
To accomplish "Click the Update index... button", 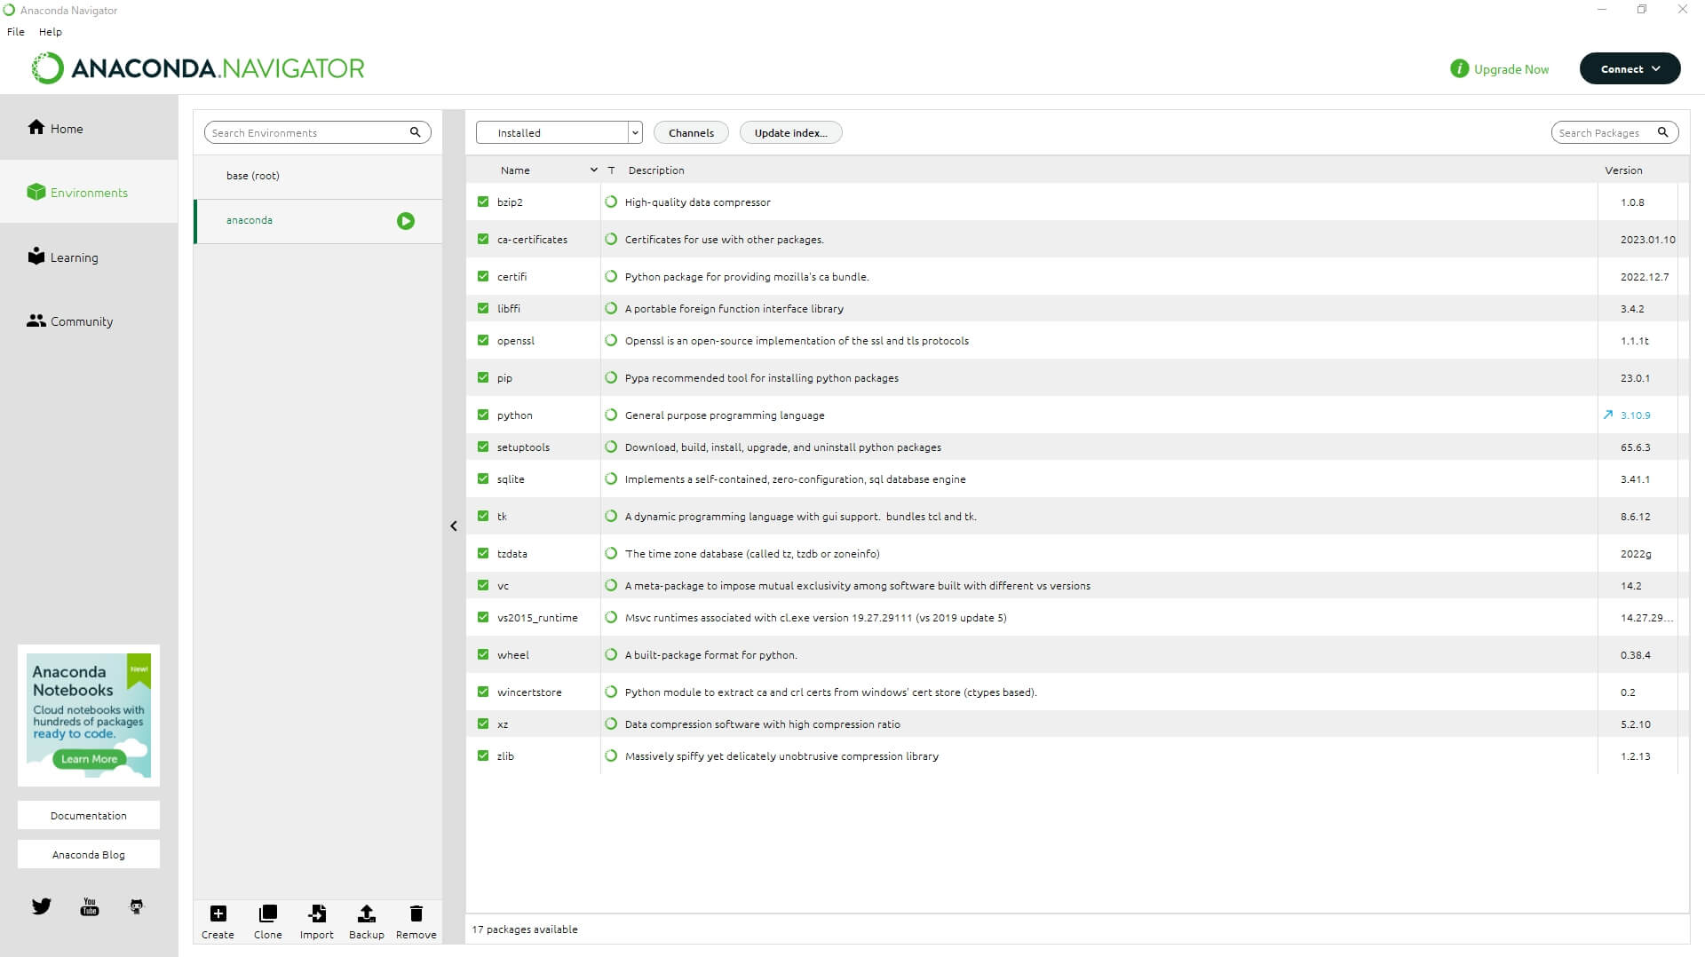I will (790, 132).
